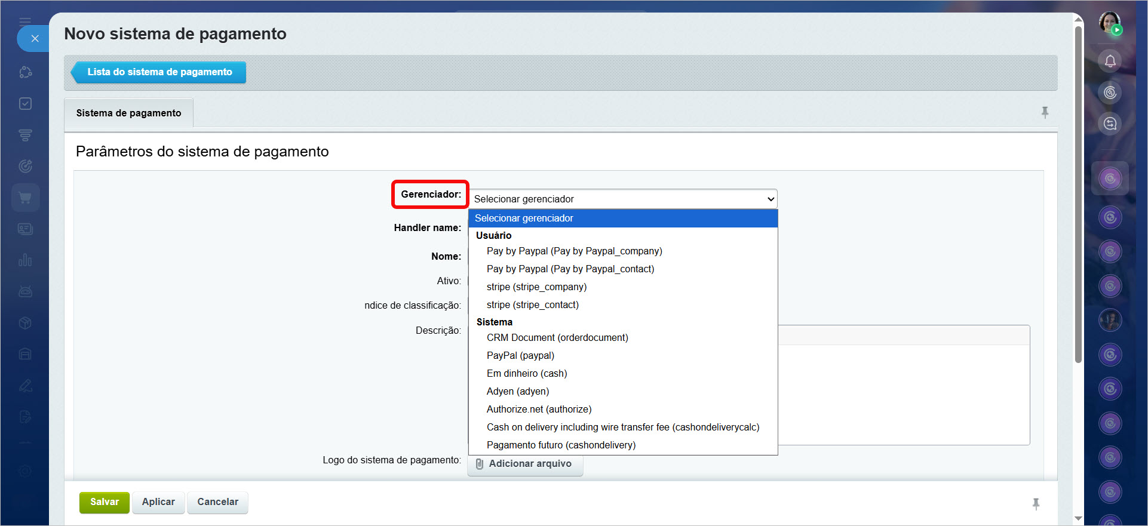Pick Em dinheiro (cash) option

click(527, 374)
